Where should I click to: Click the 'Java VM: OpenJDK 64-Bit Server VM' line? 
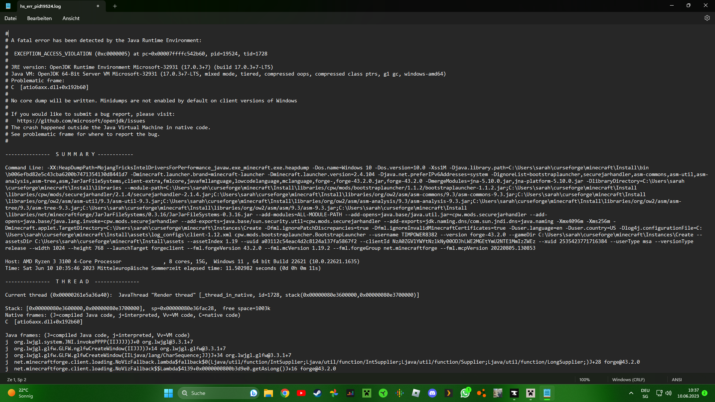coord(226,74)
